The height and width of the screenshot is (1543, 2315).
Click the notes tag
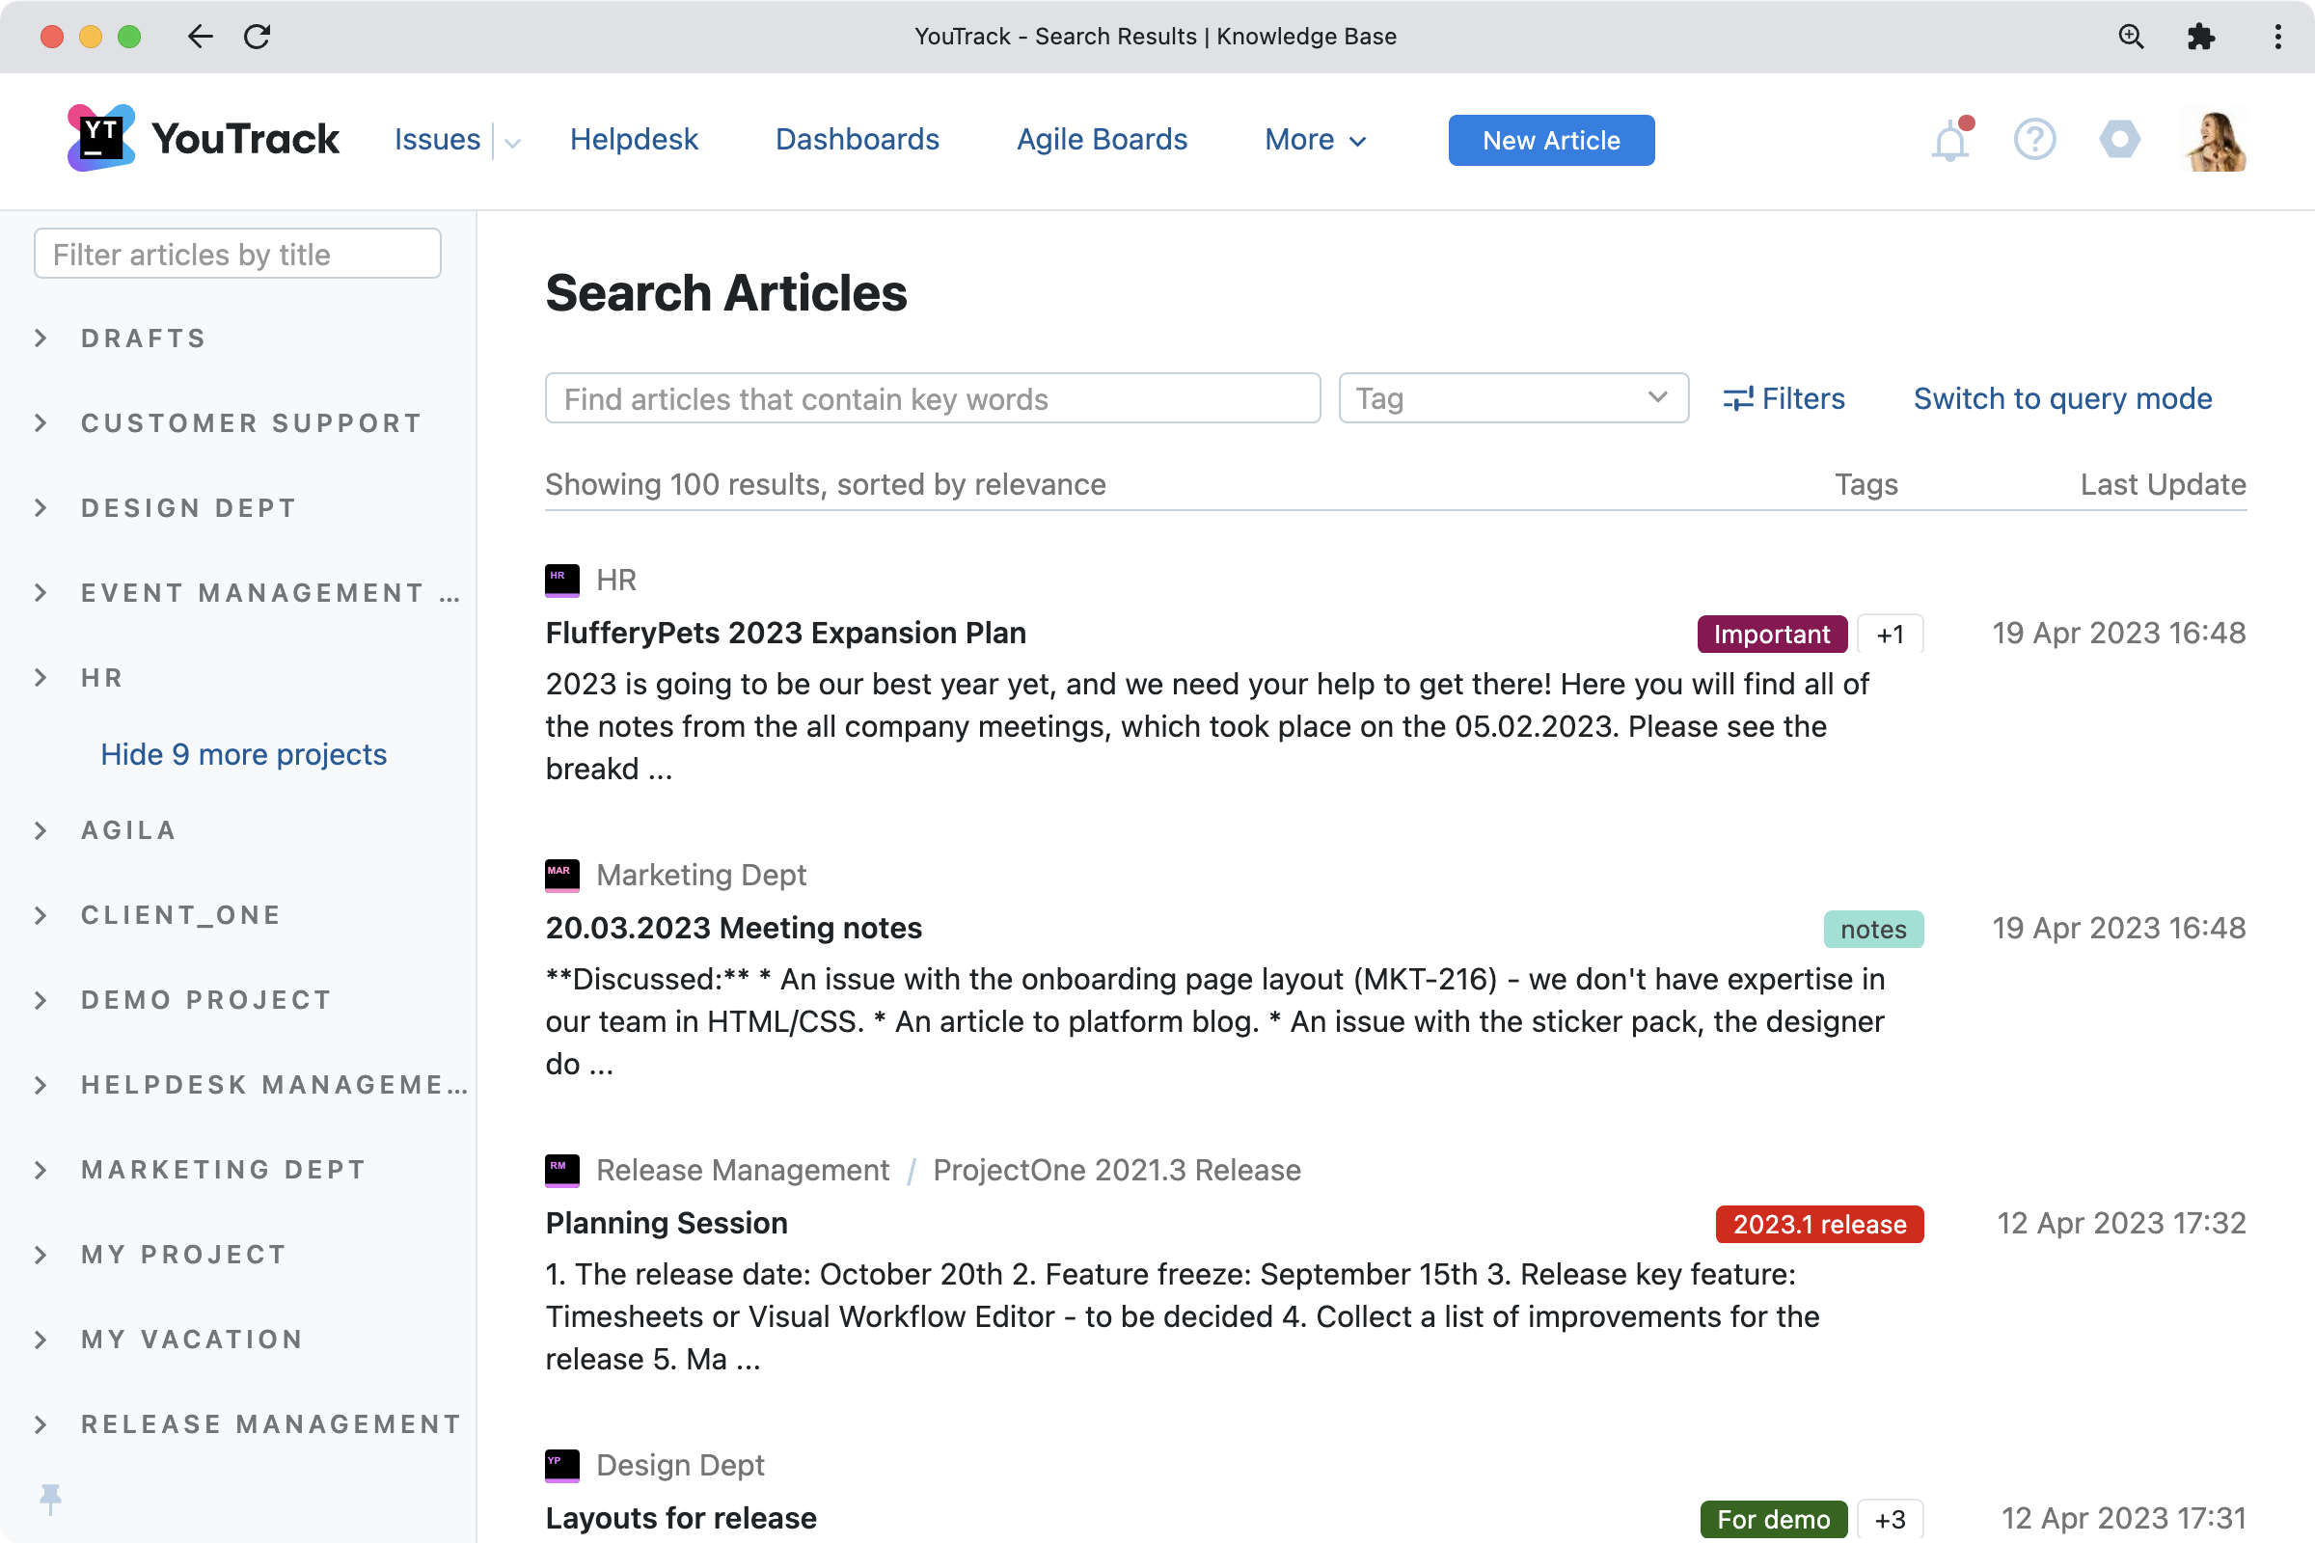1873,929
